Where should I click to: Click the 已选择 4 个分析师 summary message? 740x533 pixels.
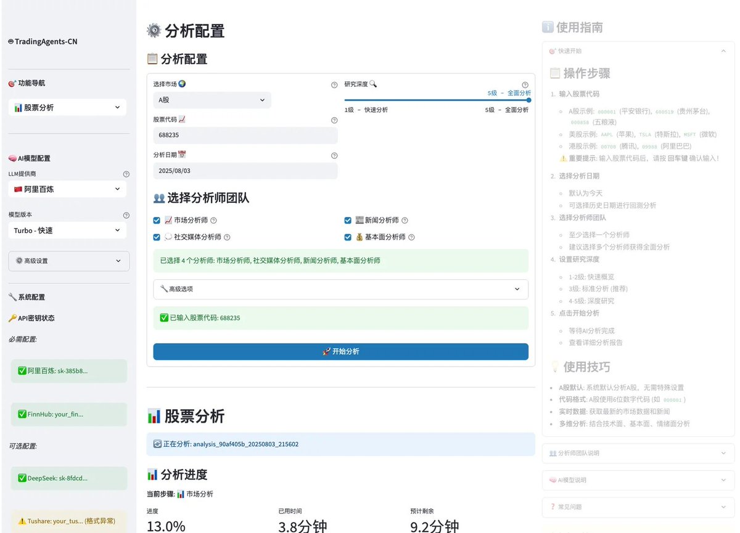coord(341,261)
